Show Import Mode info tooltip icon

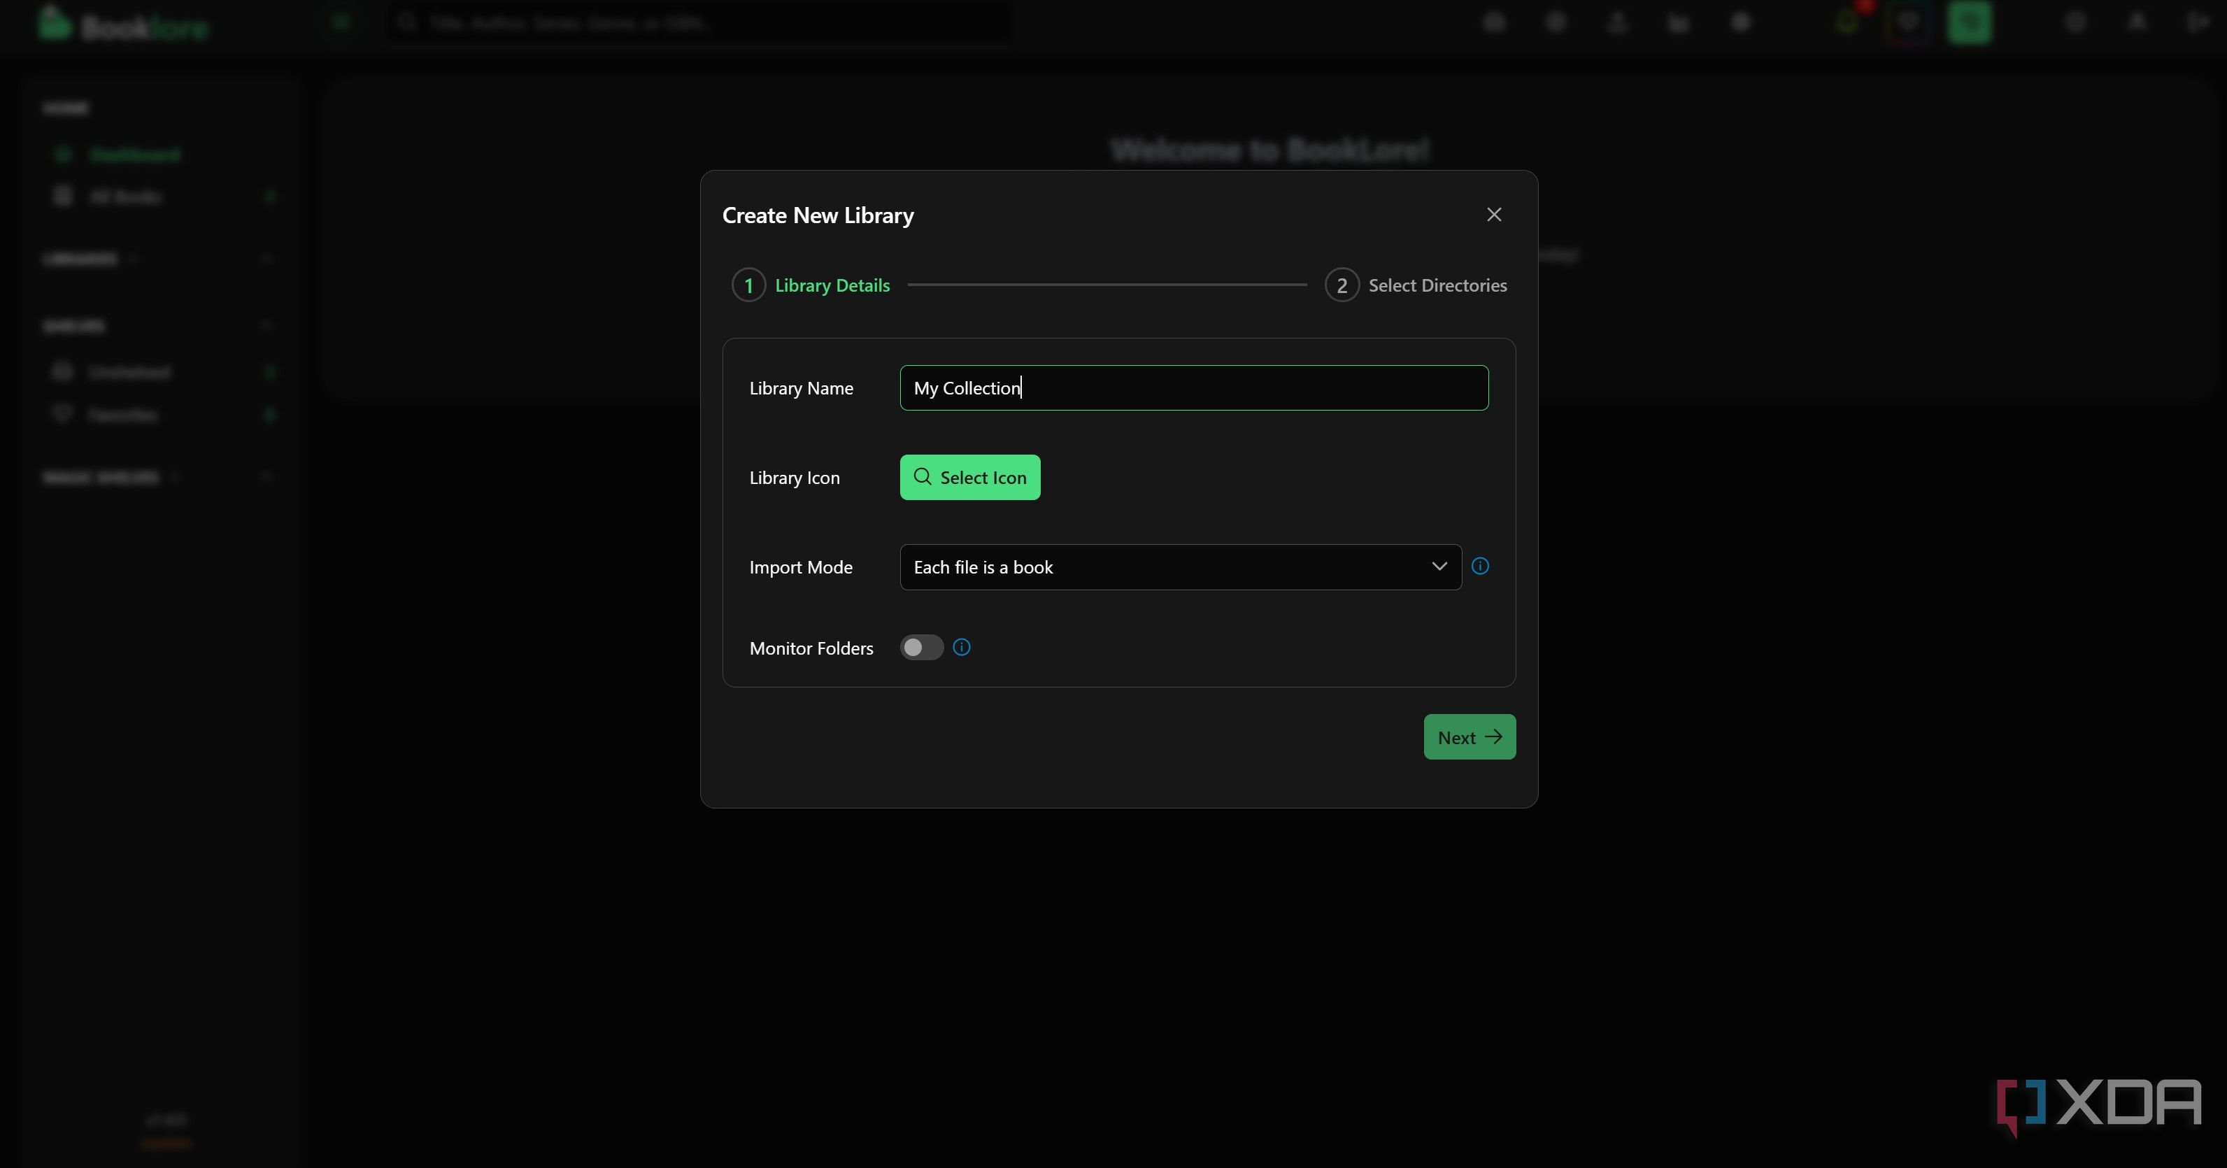(x=1480, y=567)
